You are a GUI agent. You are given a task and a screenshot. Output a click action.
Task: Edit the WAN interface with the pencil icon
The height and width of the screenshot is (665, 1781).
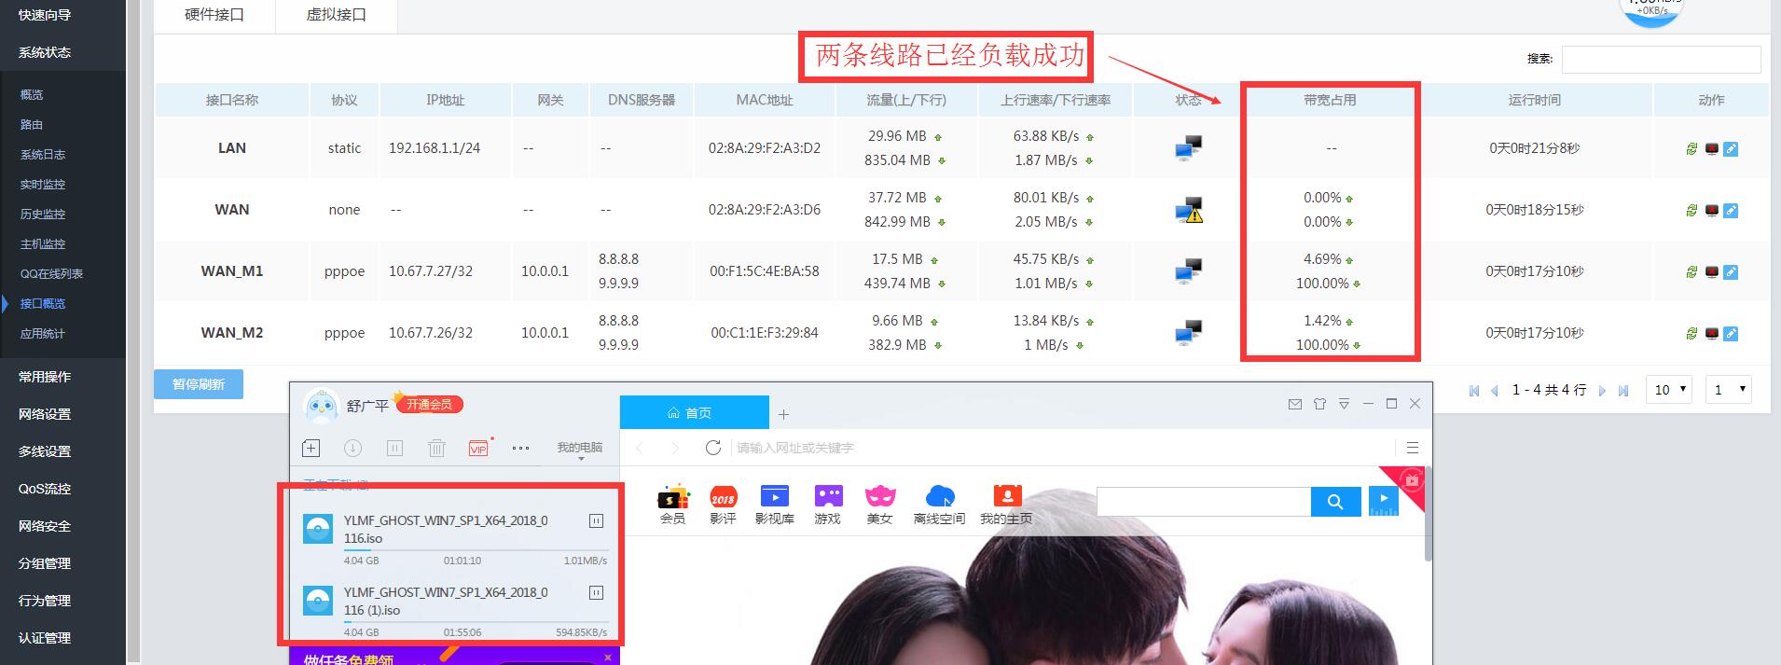(1731, 210)
